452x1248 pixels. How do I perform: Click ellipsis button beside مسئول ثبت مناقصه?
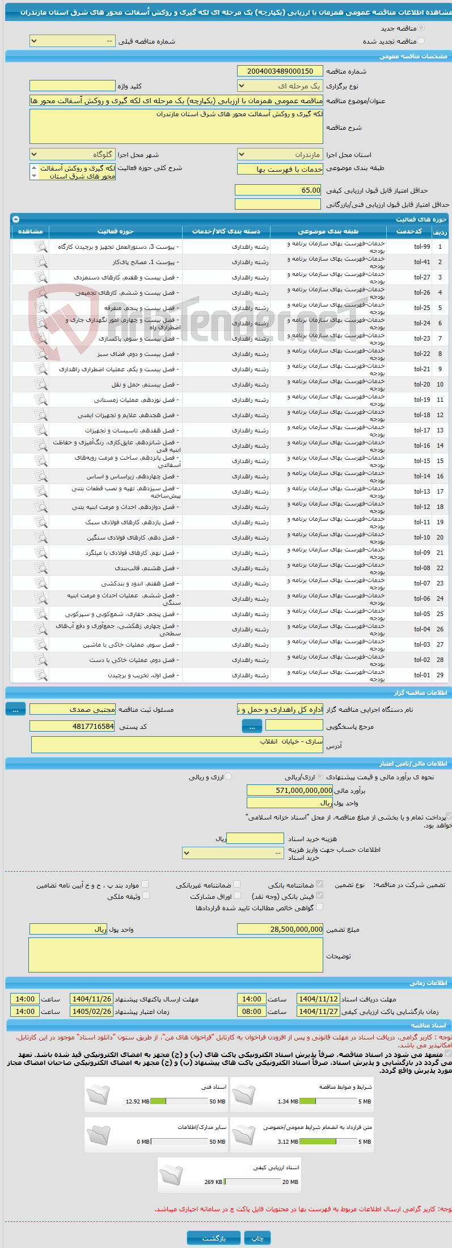(x=15, y=709)
